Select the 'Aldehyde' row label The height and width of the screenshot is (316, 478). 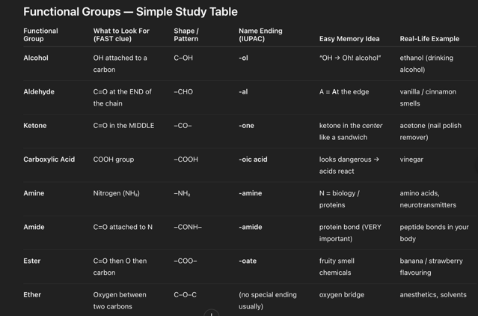[39, 91]
